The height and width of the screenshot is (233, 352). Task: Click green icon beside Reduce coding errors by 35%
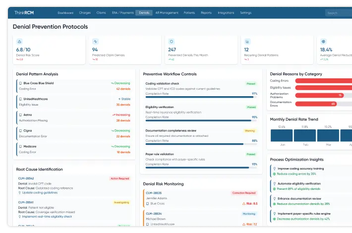point(274,174)
